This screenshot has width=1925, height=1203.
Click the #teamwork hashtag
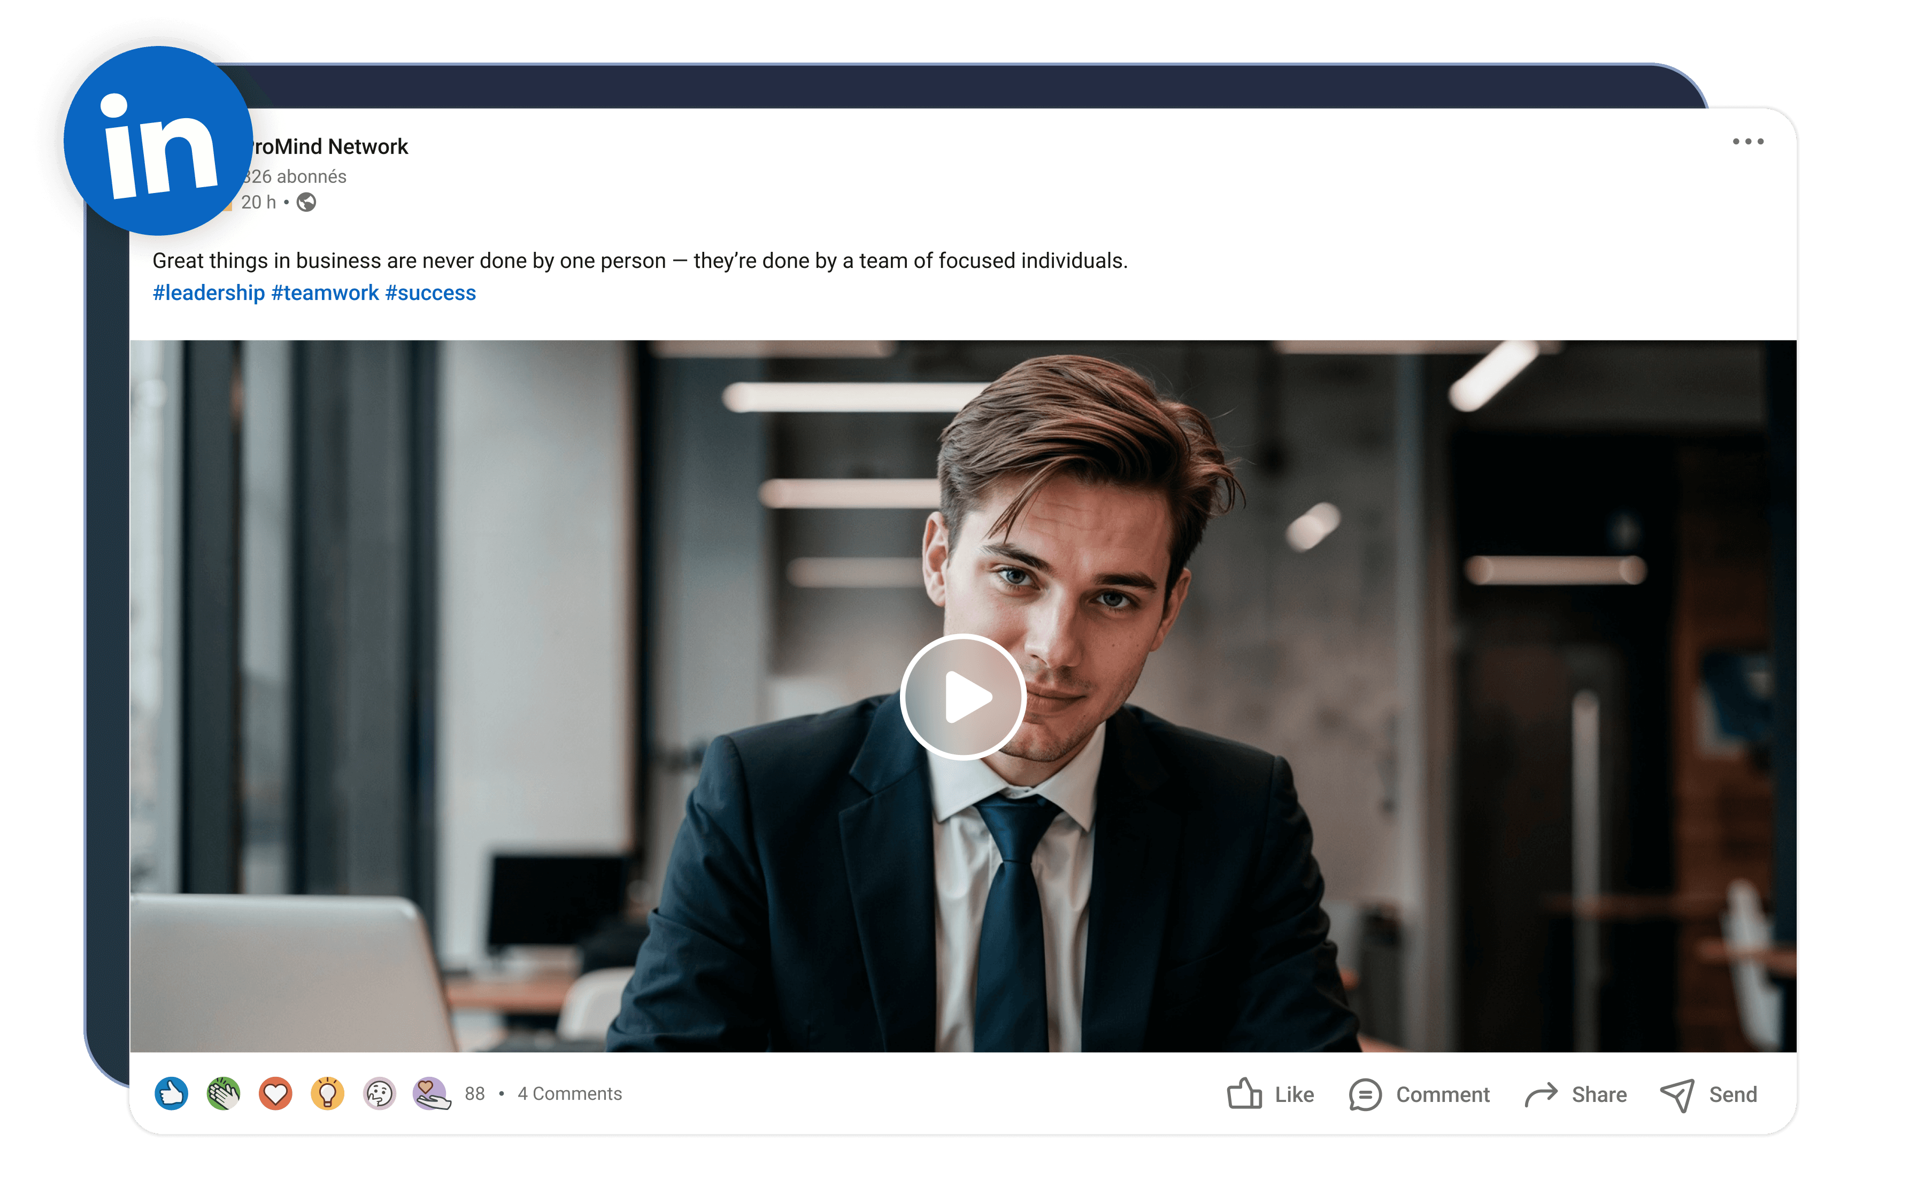[x=325, y=293]
